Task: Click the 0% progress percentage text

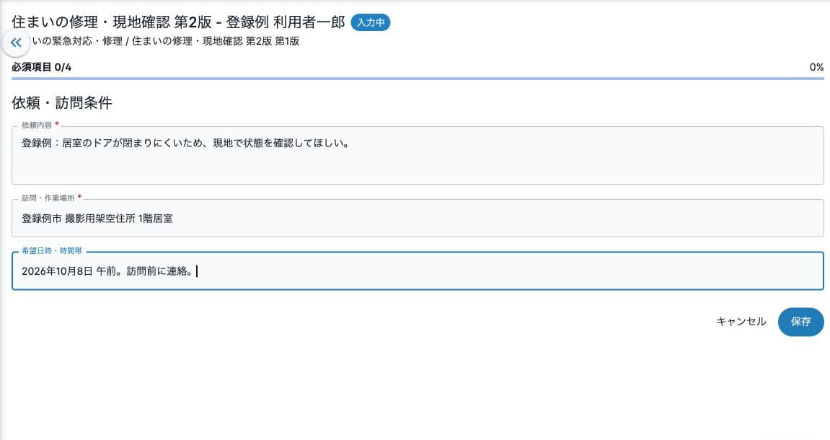Action: pyautogui.click(x=816, y=67)
